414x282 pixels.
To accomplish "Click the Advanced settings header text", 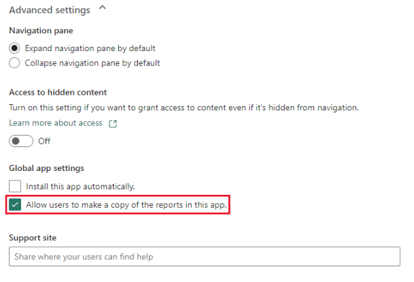I will pyautogui.click(x=49, y=10).
